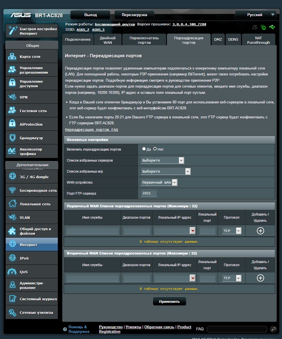The image size is (282, 339).
Task: Open Администрирование user icon
Action: [13, 285]
